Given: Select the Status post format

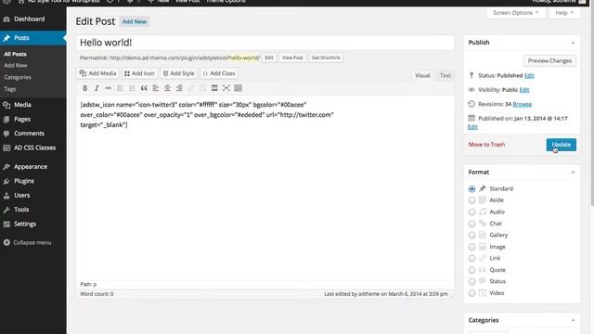Looking at the screenshot, I should [471, 281].
